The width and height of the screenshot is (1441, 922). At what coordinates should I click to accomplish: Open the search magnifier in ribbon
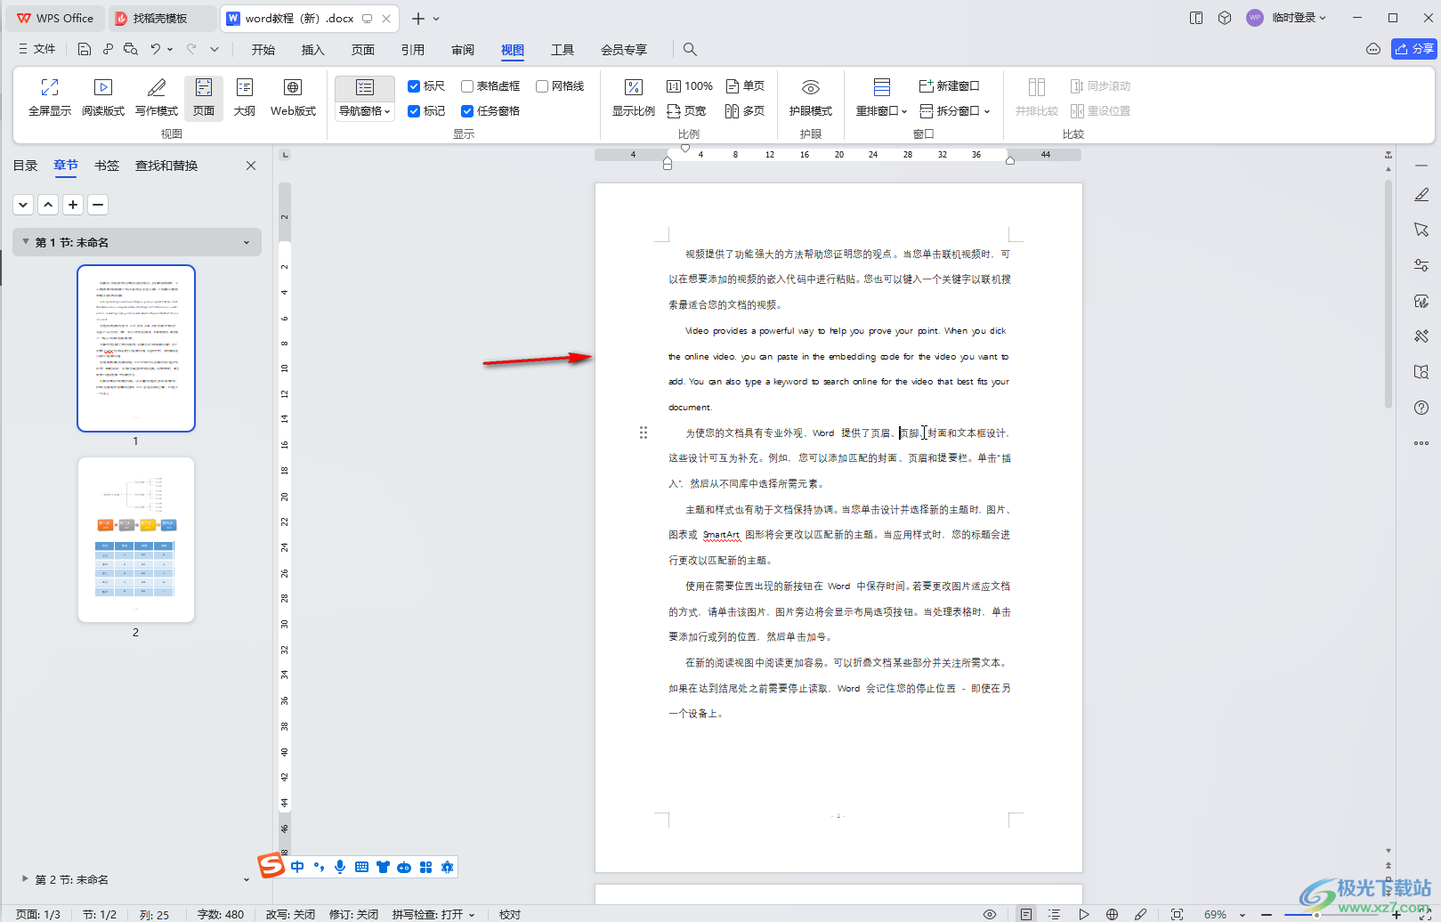click(x=690, y=49)
